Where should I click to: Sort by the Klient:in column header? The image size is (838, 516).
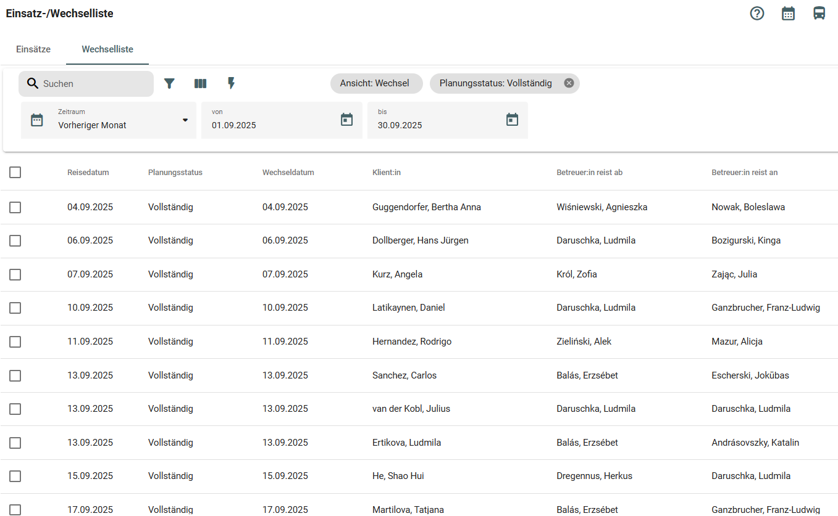tap(387, 173)
